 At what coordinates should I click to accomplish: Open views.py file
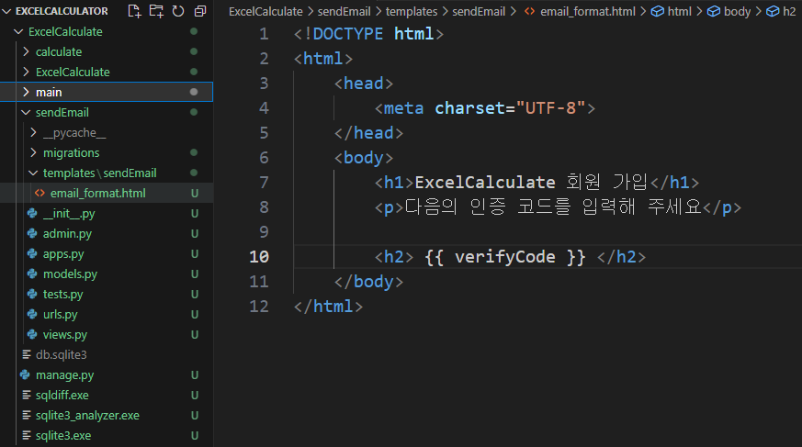point(65,335)
